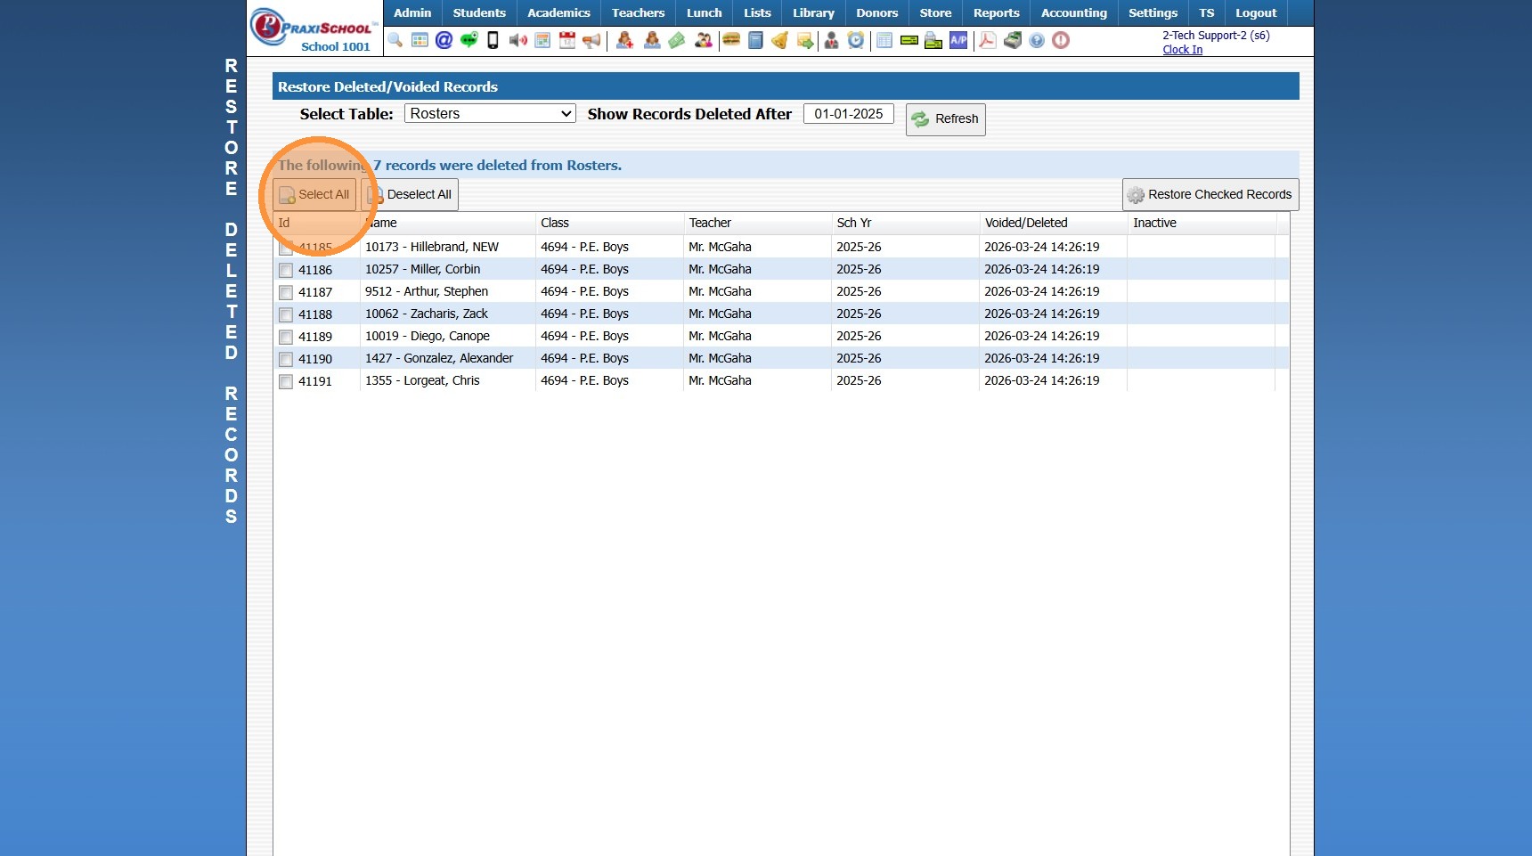Image resolution: width=1532 pixels, height=856 pixels.
Task: Click the blue question mark help icon
Action: (1037, 40)
